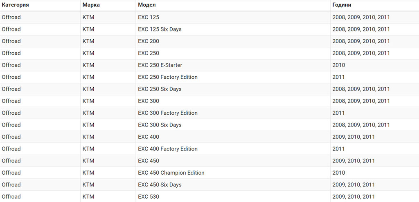Click the EXC 200 model entry
Viewport: 419px width, 202px height.
(149, 41)
